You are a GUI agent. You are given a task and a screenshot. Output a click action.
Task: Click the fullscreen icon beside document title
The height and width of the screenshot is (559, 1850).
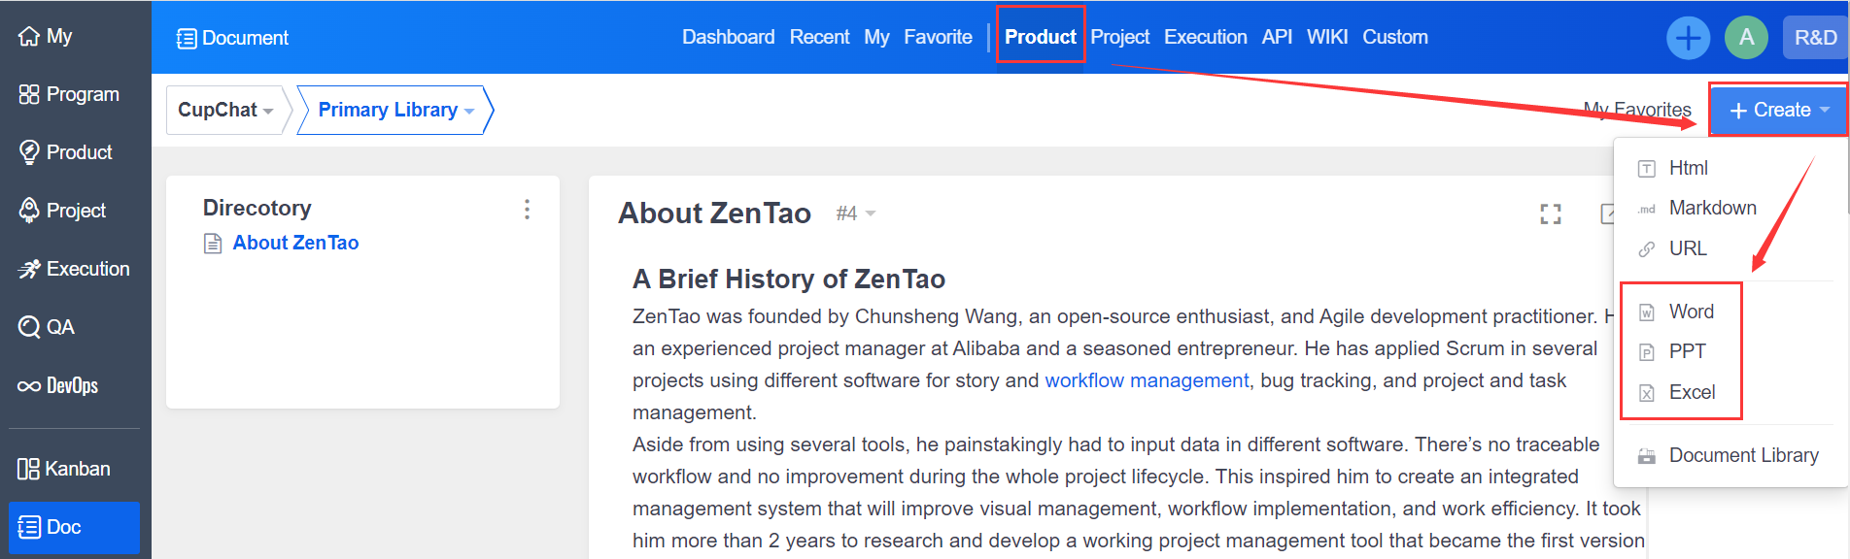(1551, 214)
